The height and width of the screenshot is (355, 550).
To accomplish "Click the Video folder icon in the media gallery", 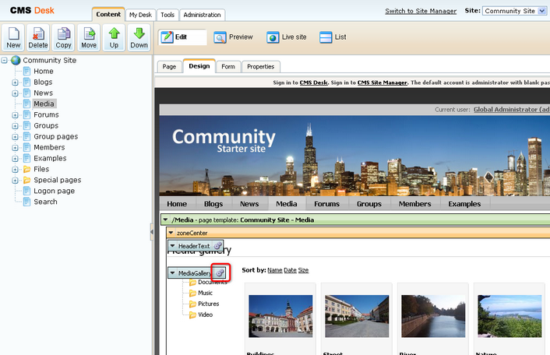I will coord(192,315).
